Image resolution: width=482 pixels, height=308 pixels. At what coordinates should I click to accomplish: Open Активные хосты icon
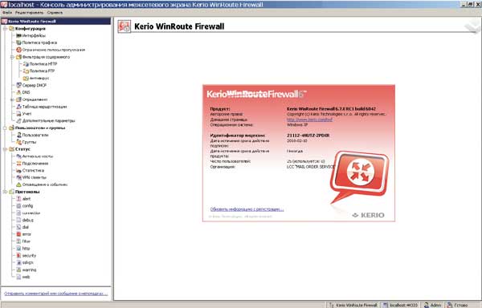[18, 156]
